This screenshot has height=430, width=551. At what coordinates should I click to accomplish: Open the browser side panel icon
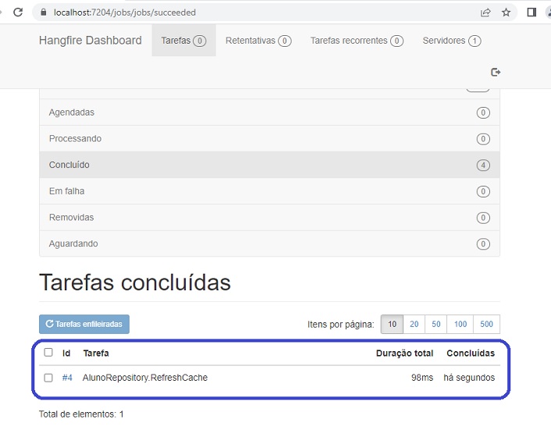531,12
